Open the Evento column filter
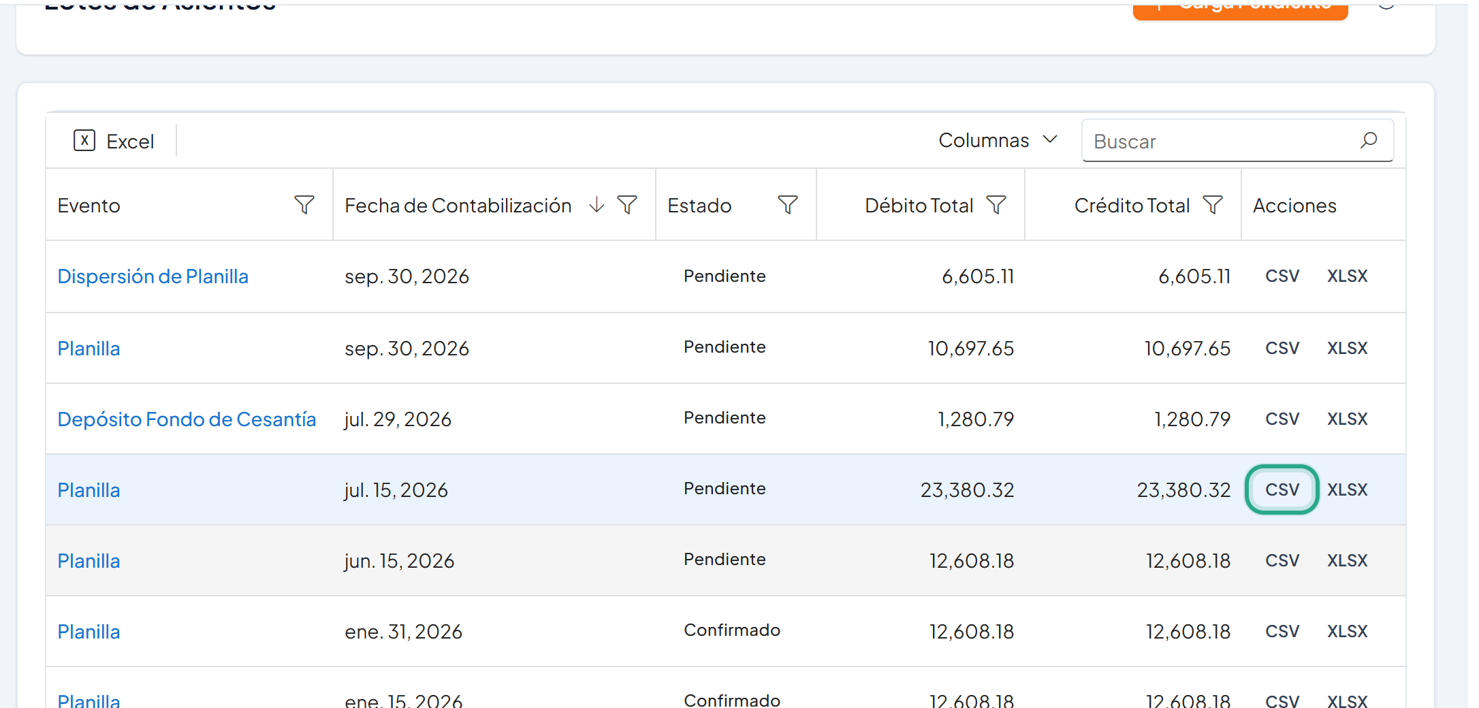Viewport: 1479px width, 708px height. pos(304,205)
